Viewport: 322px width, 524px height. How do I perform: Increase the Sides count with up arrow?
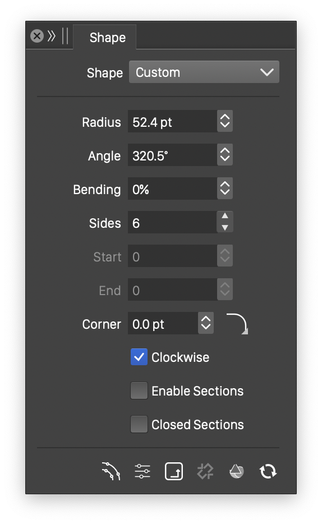[x=225, y=216]
